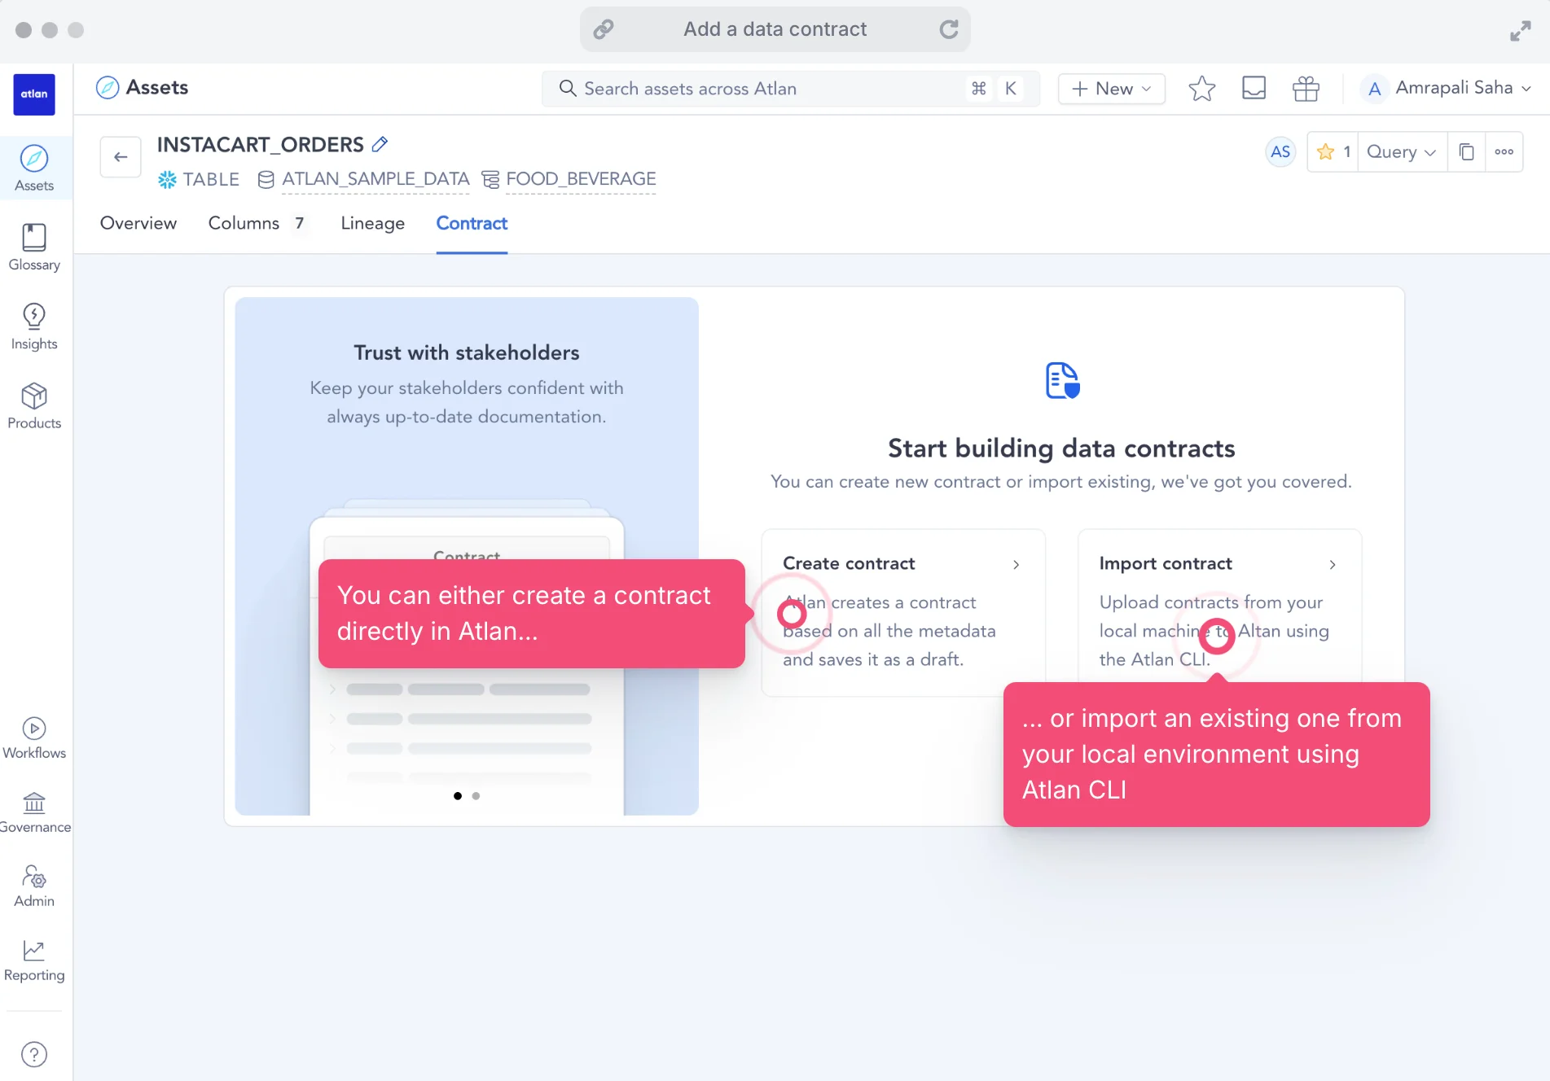Open the three-dot more options menu

pos(1504,151)
